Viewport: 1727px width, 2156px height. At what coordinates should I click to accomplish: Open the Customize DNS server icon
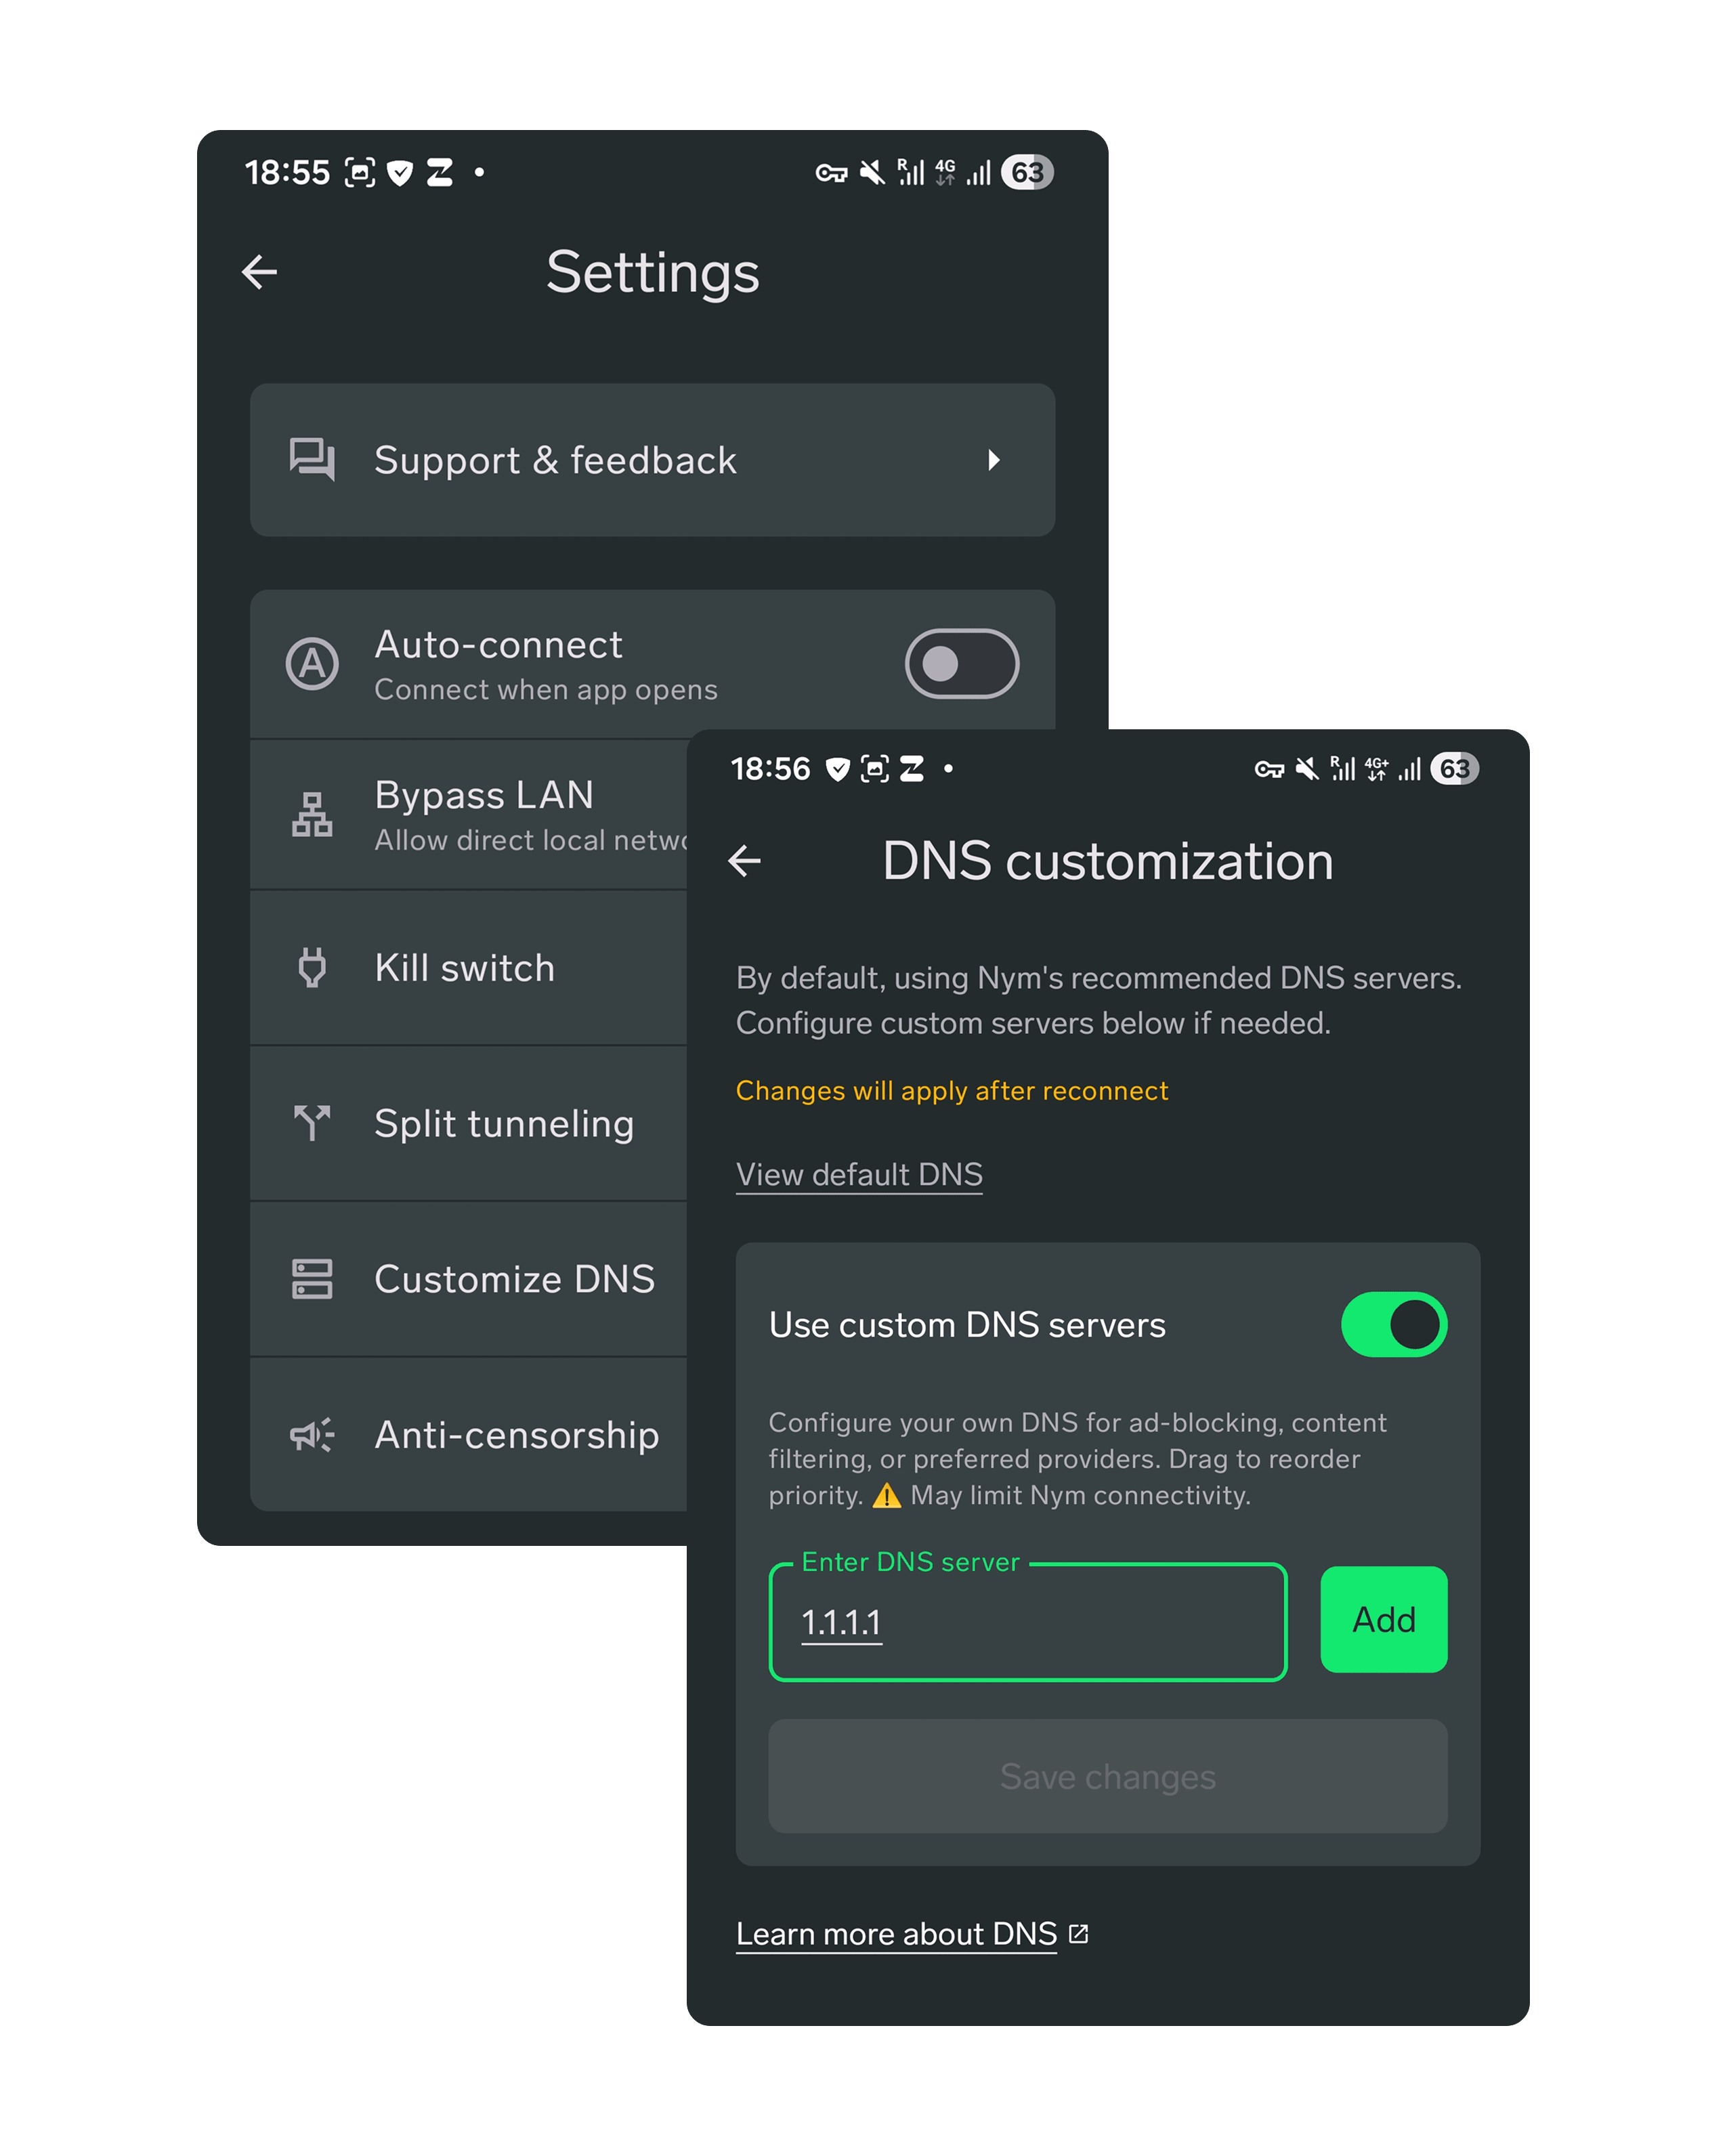click(311, 1279)
